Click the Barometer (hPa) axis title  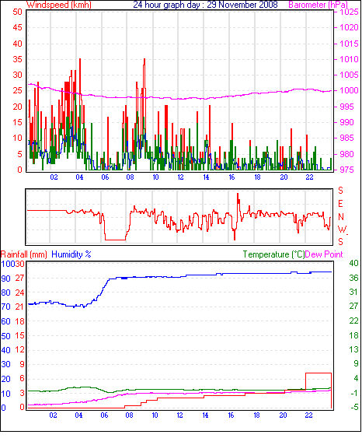pos(318,5)
